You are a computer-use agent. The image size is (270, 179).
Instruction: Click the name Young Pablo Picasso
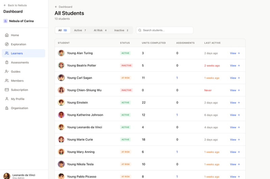82,176
